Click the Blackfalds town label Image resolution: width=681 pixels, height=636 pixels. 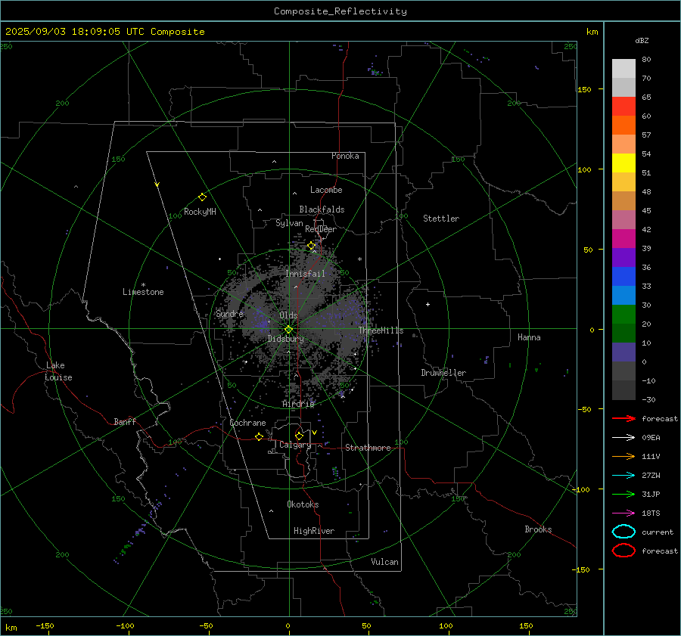coord(322,209)
